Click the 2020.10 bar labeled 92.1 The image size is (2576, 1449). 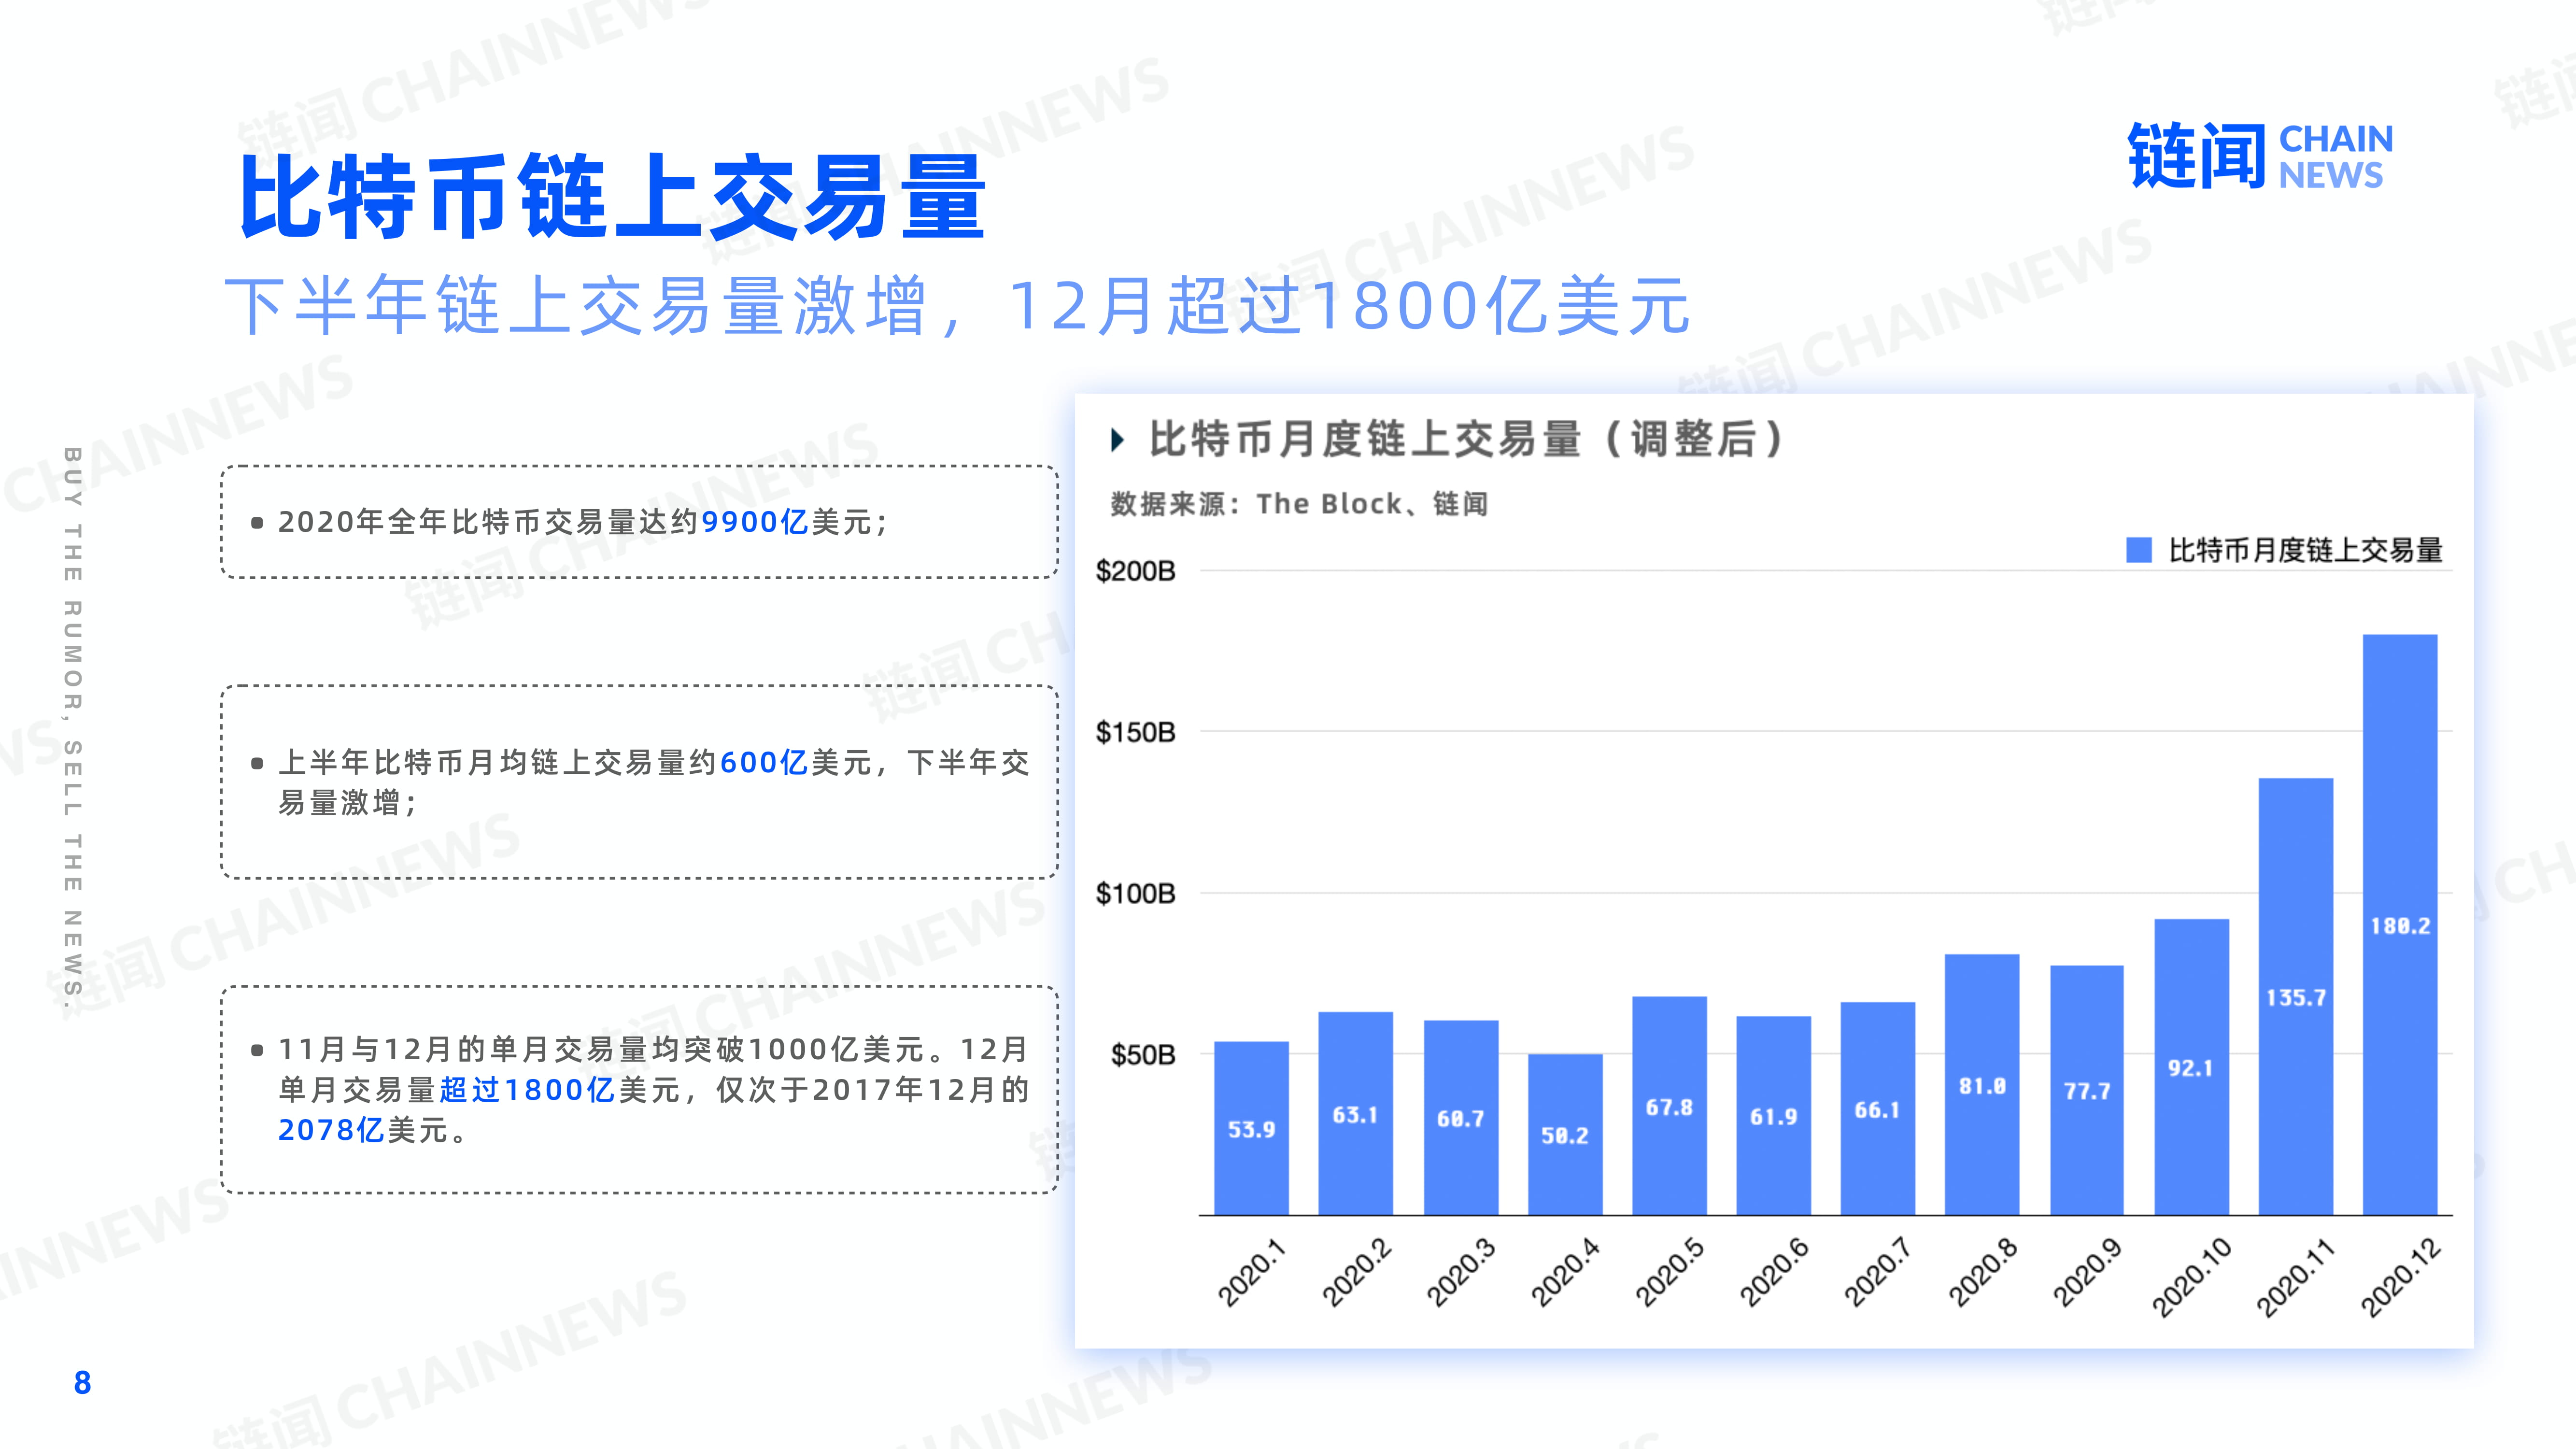click(x=2191, y=1067)
